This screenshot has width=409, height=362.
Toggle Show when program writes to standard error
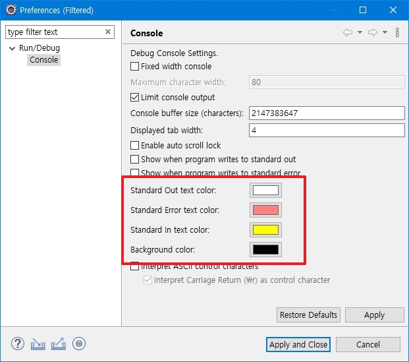[134, 172]
